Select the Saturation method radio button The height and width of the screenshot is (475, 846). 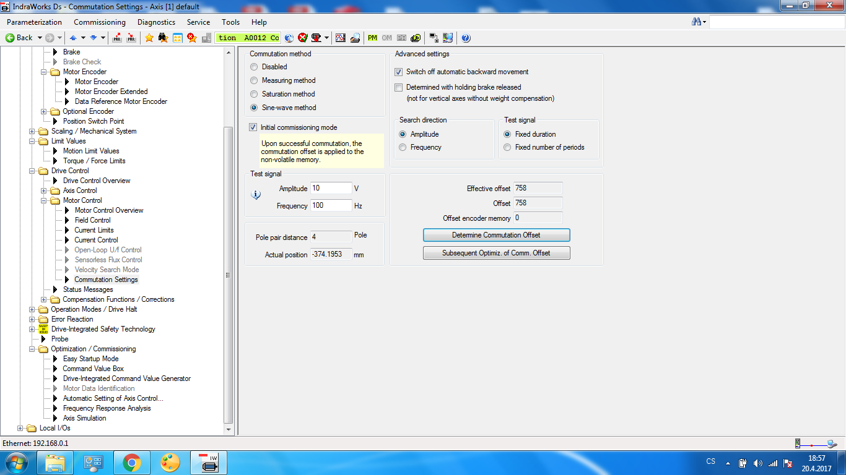coord(254,94)
